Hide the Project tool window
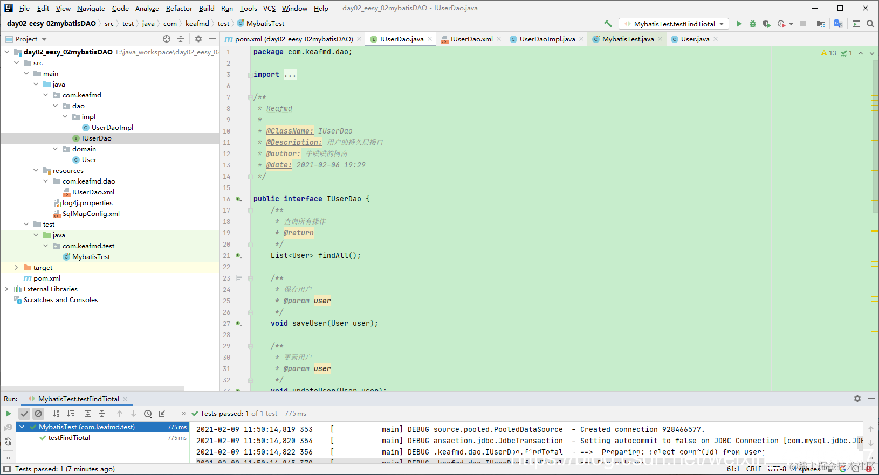The width and height of the screenshot is (879, 475). (212, 39)
